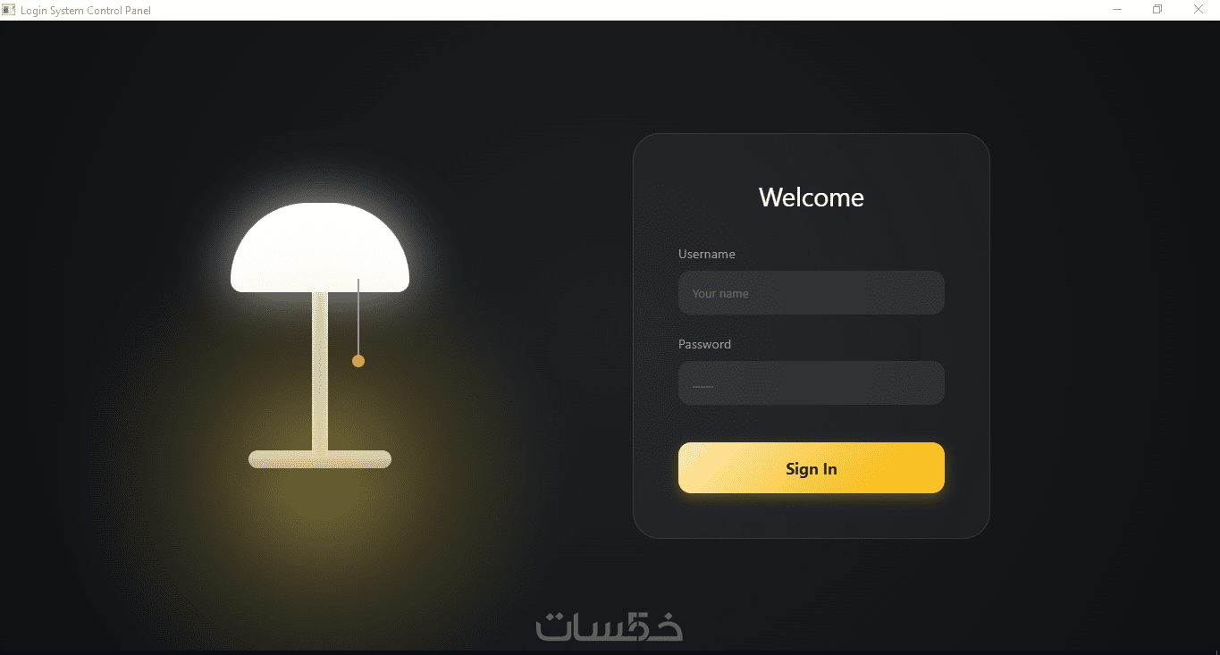Focus the Username field showing Your name
The image size is (1220, 655).
tap(812, 293)
